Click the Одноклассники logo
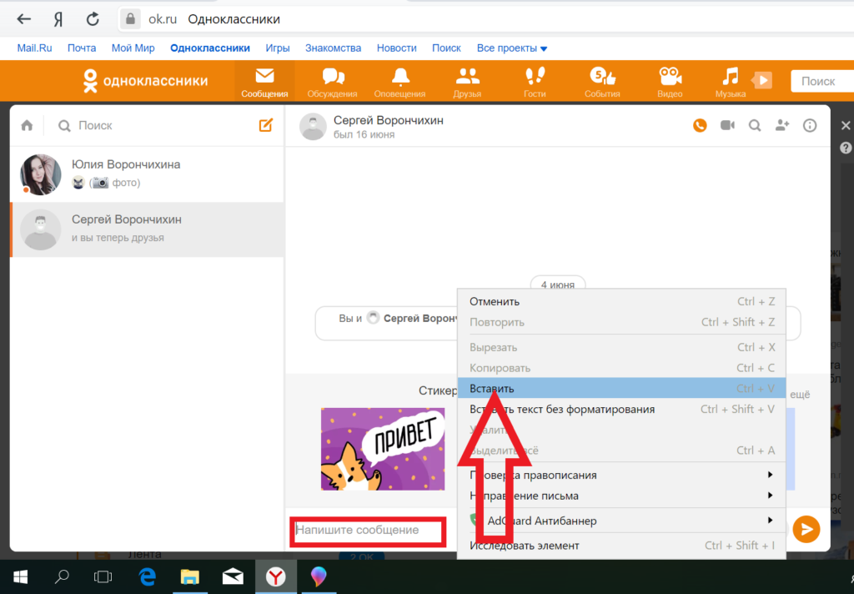Screen dimensions: 854x594 coord(145,81)
